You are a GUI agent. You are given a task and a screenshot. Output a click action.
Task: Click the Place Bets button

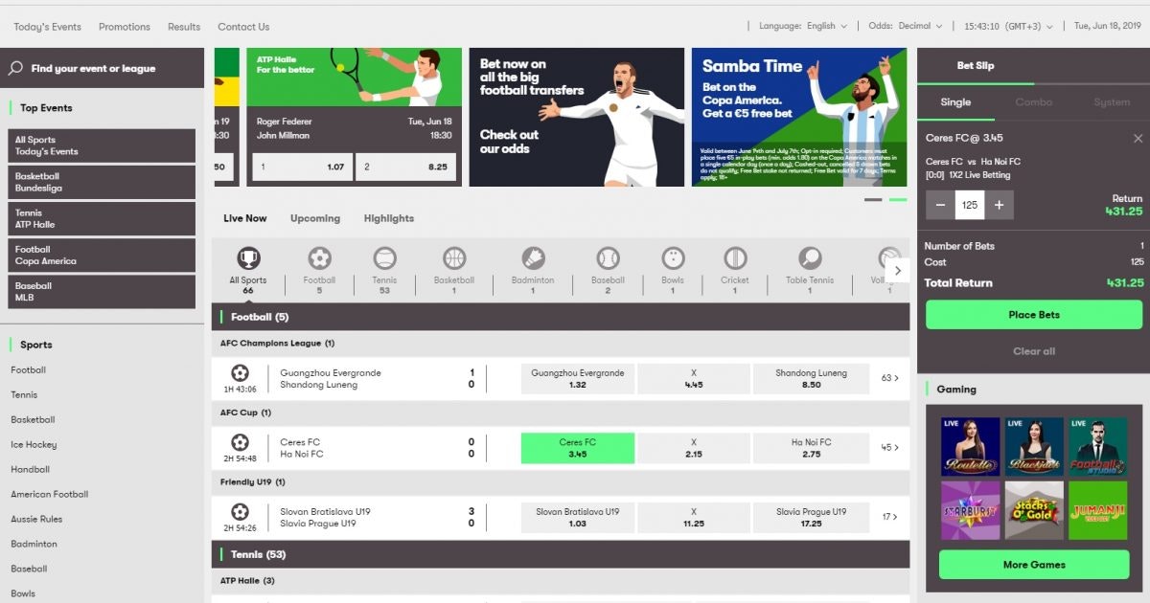[1033, 315]
